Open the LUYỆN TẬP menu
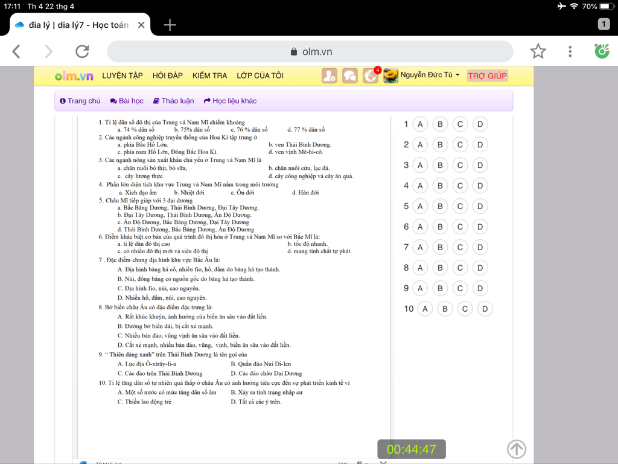Screen dimensions: 618x464 pyautogui.click(x=122, y=76)
